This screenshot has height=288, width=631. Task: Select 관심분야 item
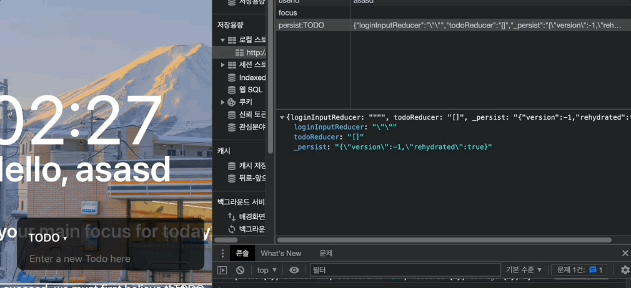coord(252,127)
